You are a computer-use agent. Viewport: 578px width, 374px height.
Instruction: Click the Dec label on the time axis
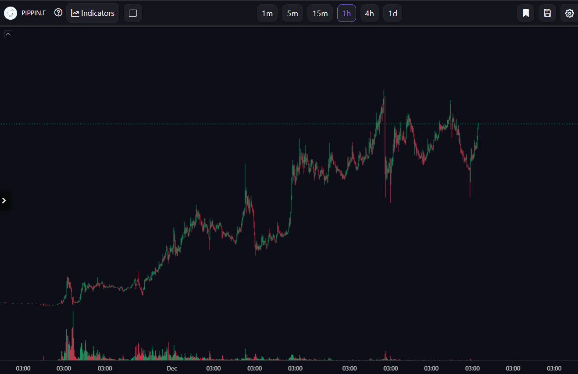click(x=172, y=368)
